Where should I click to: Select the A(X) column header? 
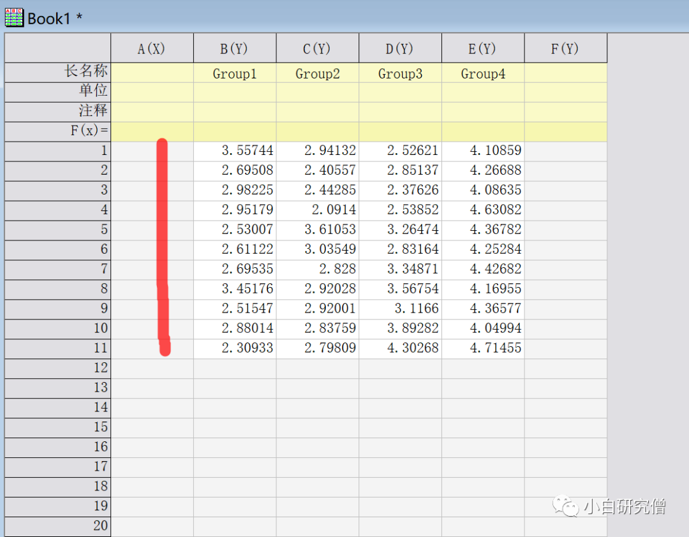pyautogui.click(x=151, y=48)
